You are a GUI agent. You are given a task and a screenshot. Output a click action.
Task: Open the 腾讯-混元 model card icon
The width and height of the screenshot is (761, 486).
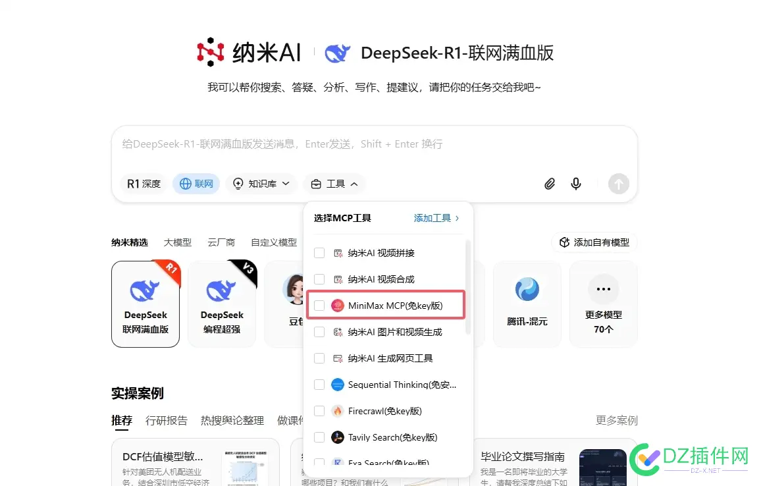[x=527, y=288]
